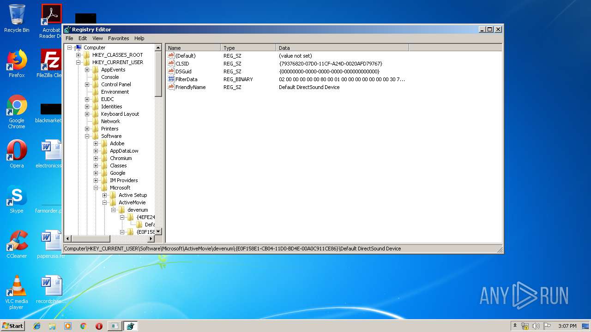This screenshot has width=591, height=332.
Task: Open the Favorites menu
Action: (119, 38)
